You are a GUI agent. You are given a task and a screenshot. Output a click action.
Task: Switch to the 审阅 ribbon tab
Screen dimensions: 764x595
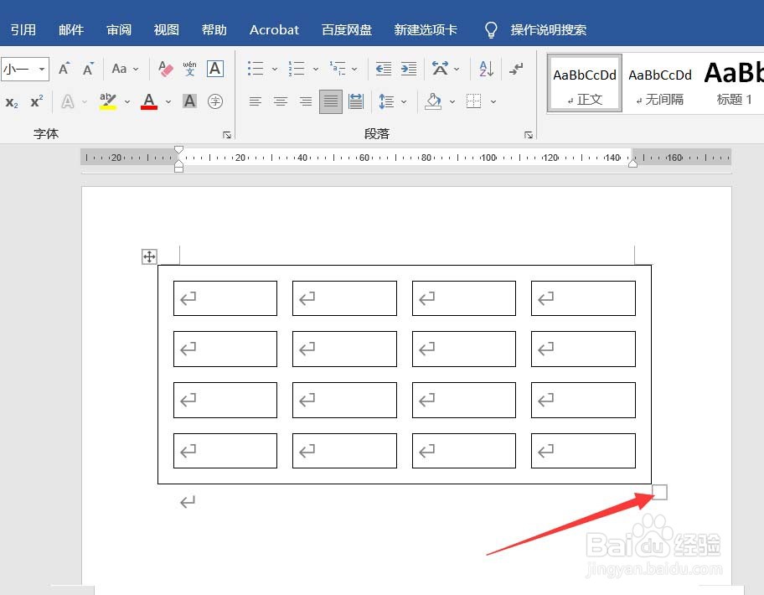(118, 29)
